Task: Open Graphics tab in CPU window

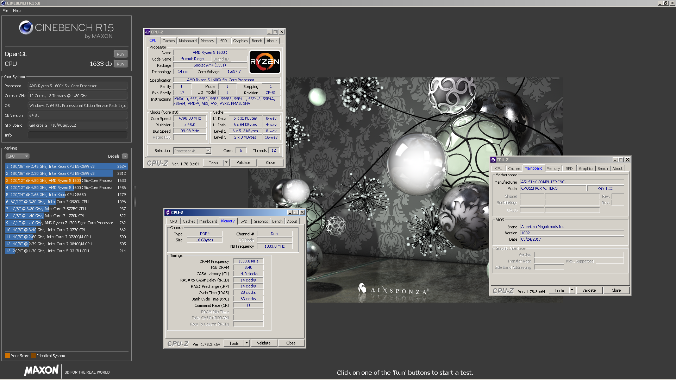Action: 240,41
